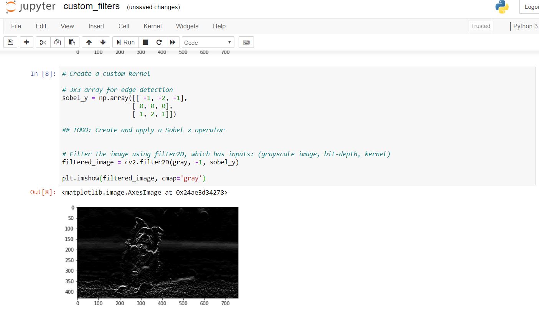Open the cell type Code dropdown

tap(208, 43)
